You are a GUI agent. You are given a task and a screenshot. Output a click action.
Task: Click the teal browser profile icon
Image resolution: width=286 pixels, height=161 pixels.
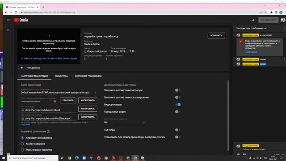pyautogui.click(x=281, y=13)
